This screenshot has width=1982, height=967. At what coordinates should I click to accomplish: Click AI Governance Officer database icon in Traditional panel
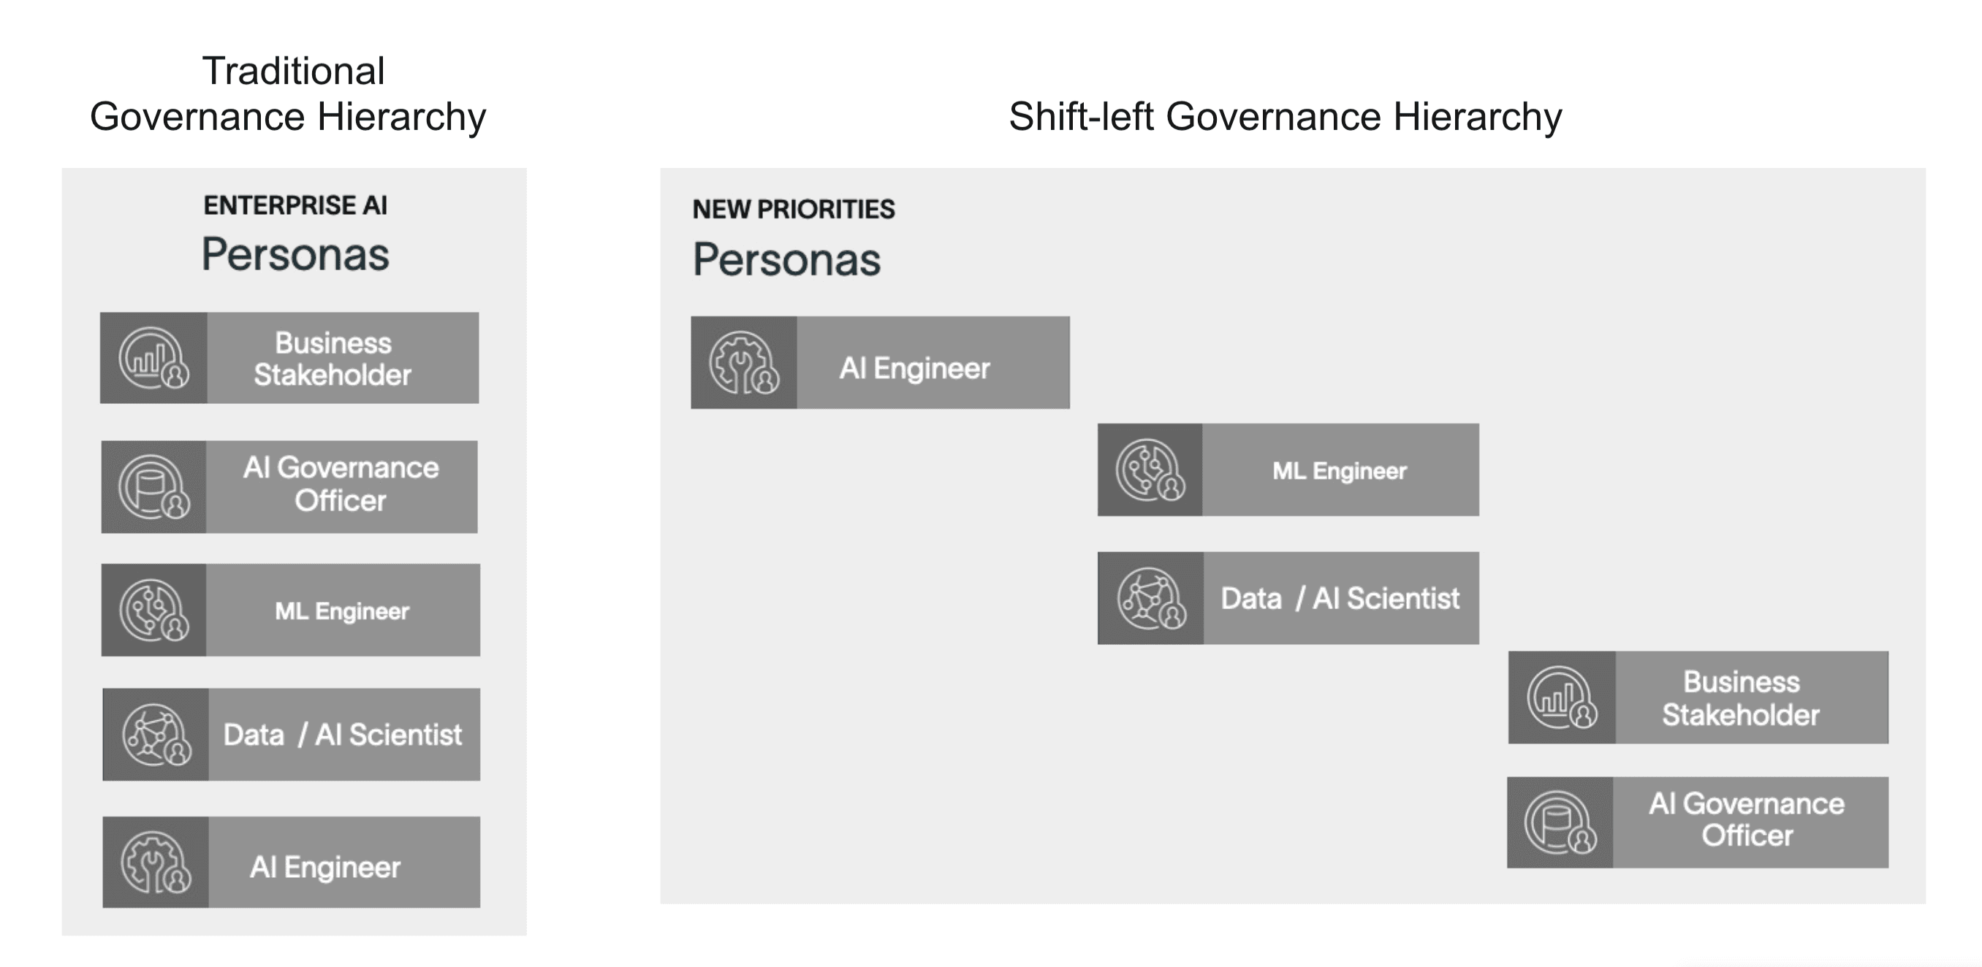click(x=153, y=486)
